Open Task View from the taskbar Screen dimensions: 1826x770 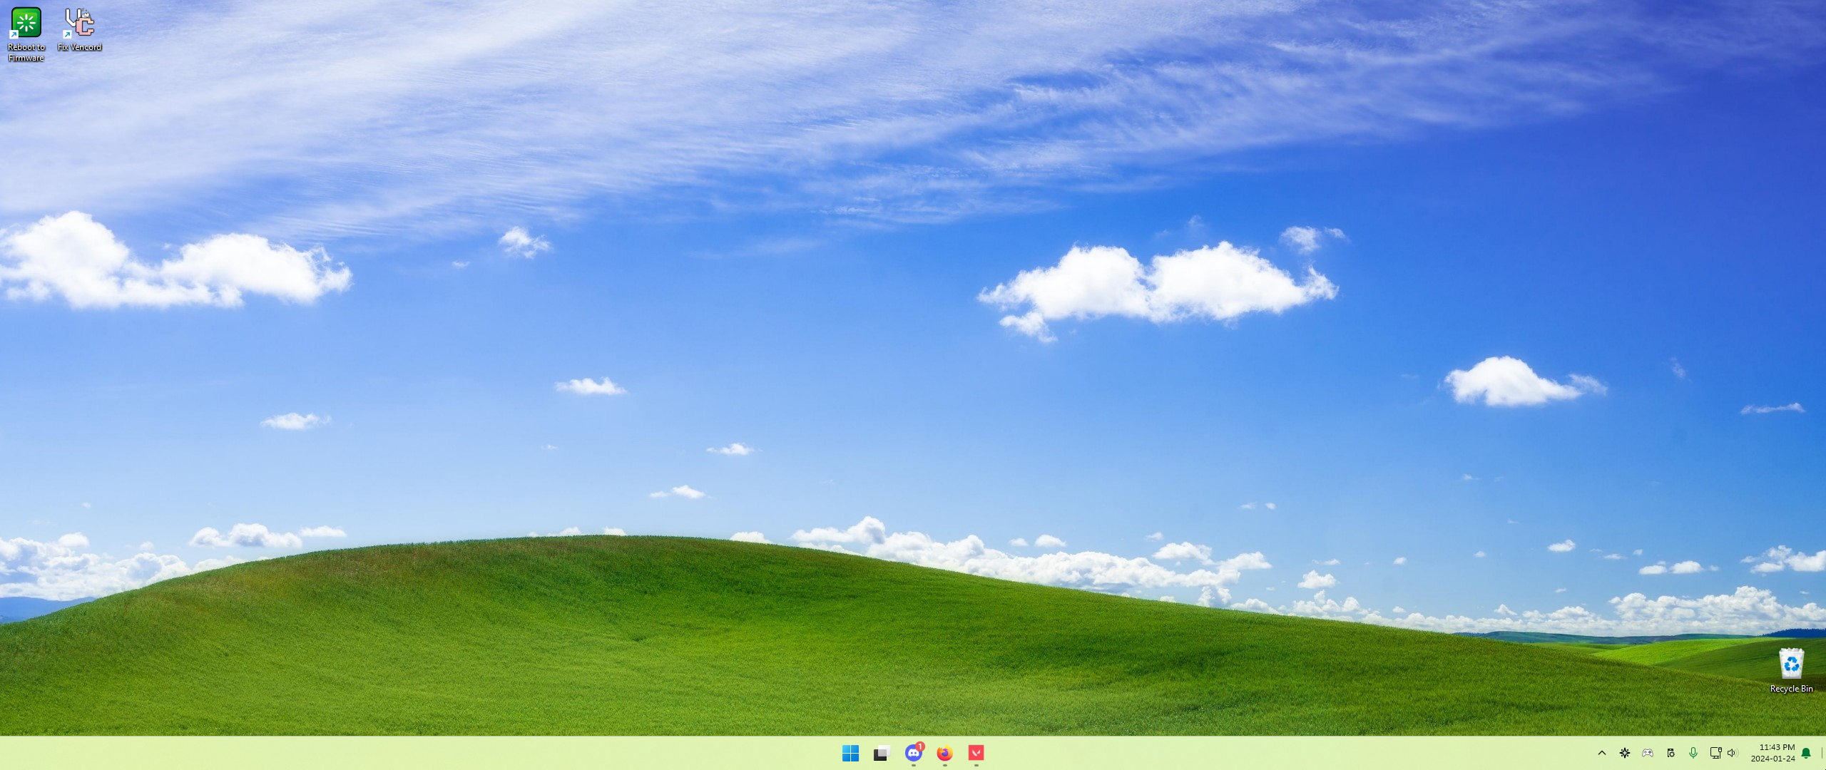[882, 753]
